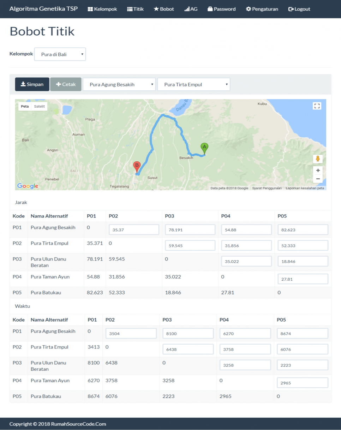Click the Waktu P04 to P05 field

[x=303, y=383]
